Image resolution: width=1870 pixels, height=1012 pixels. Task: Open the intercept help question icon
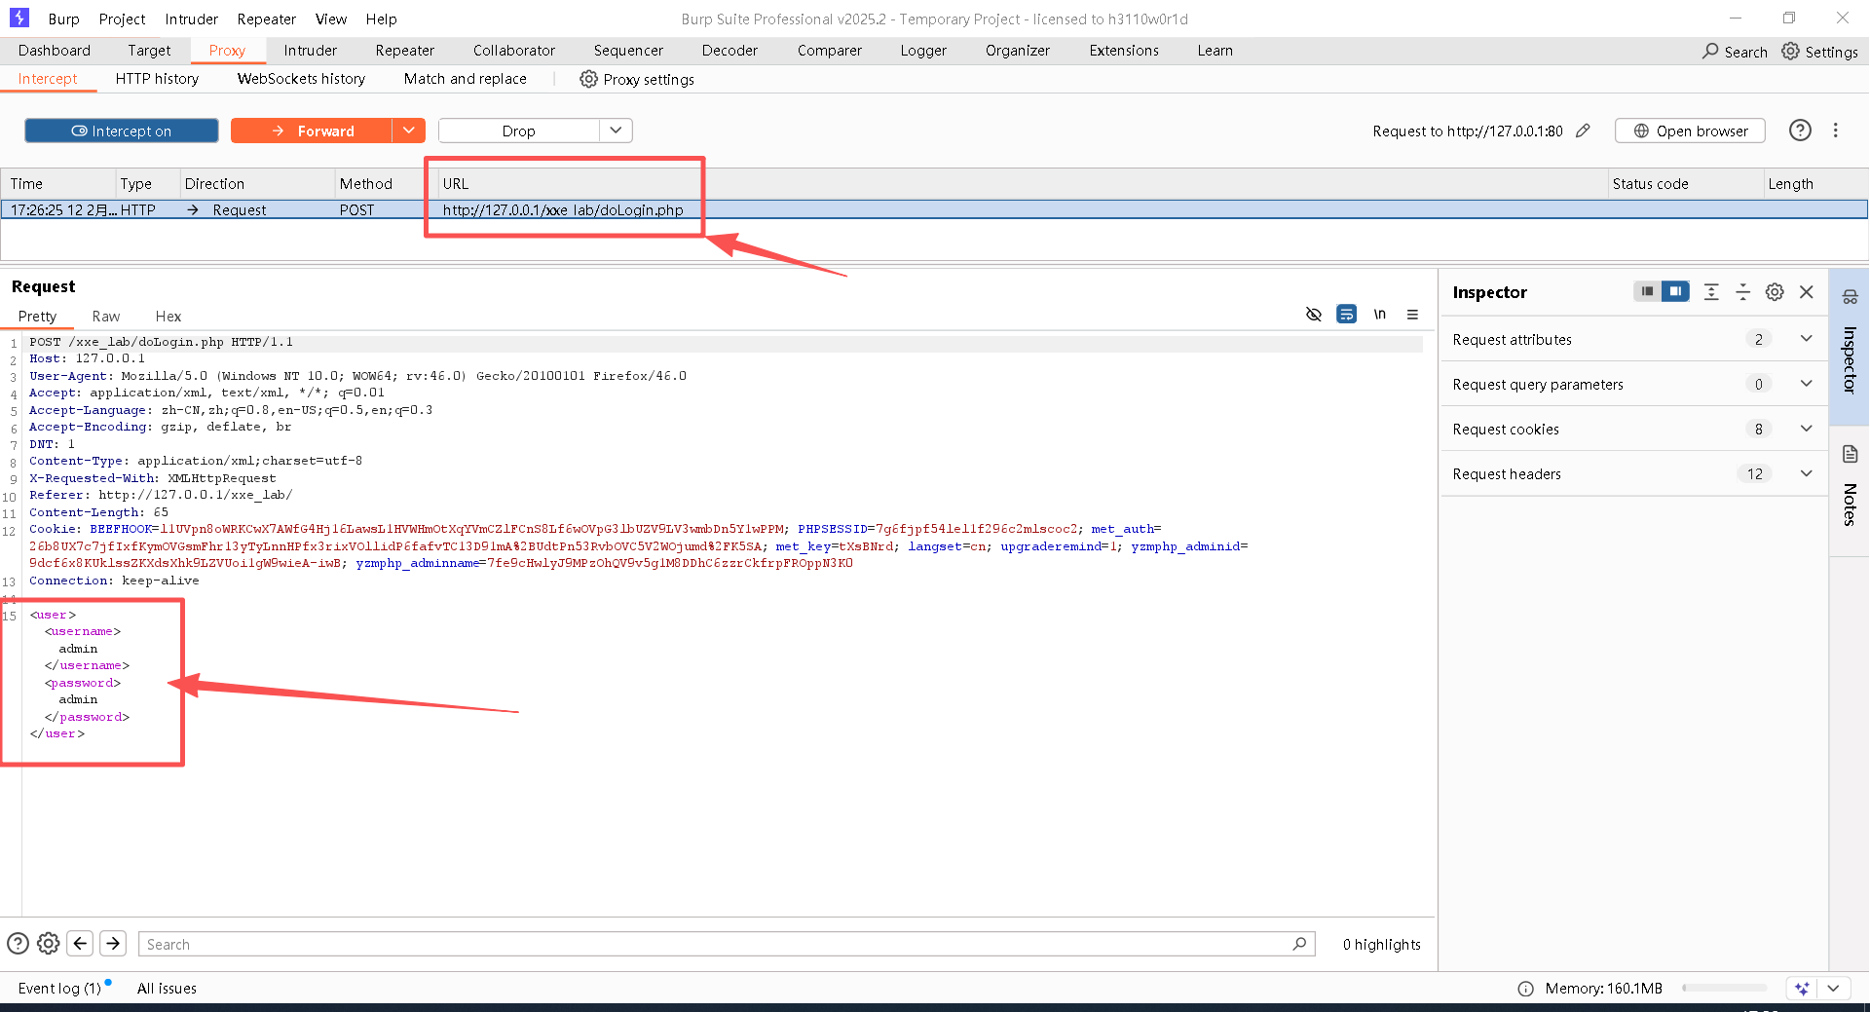click(1800, 131)
